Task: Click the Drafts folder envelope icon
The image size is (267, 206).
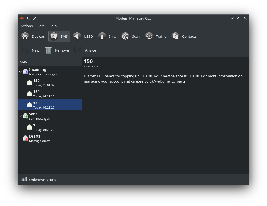Action: [25, 138]
